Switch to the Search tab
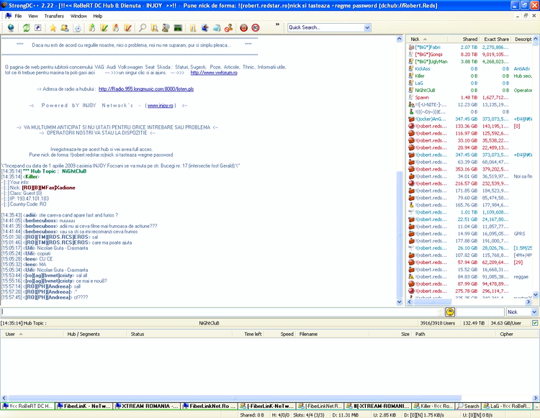This screenshot has width=540, height=418. (468, 406)
